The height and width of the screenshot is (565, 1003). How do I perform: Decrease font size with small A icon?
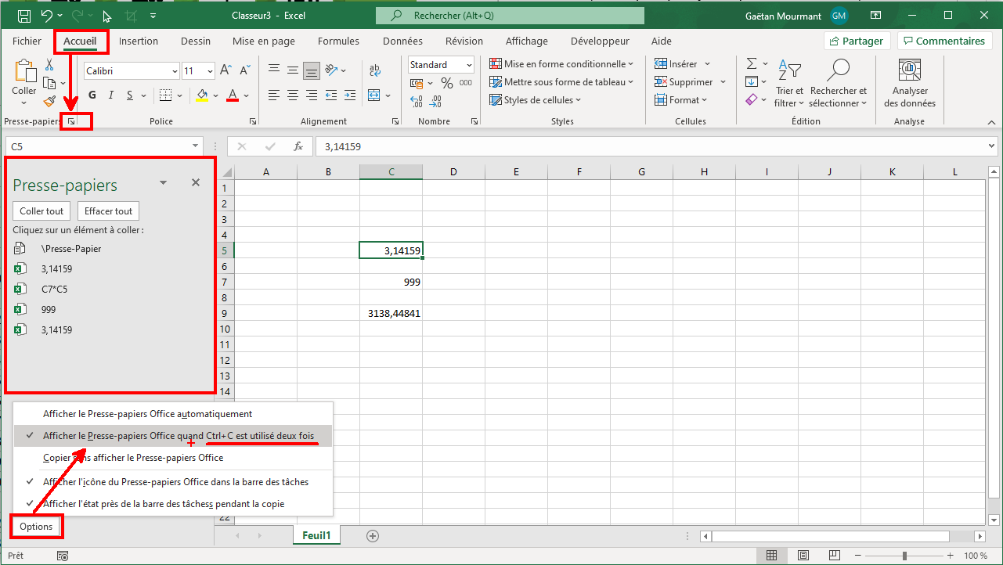click(245, 71)
